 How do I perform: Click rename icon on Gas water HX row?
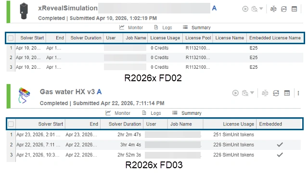pos(265,93)
